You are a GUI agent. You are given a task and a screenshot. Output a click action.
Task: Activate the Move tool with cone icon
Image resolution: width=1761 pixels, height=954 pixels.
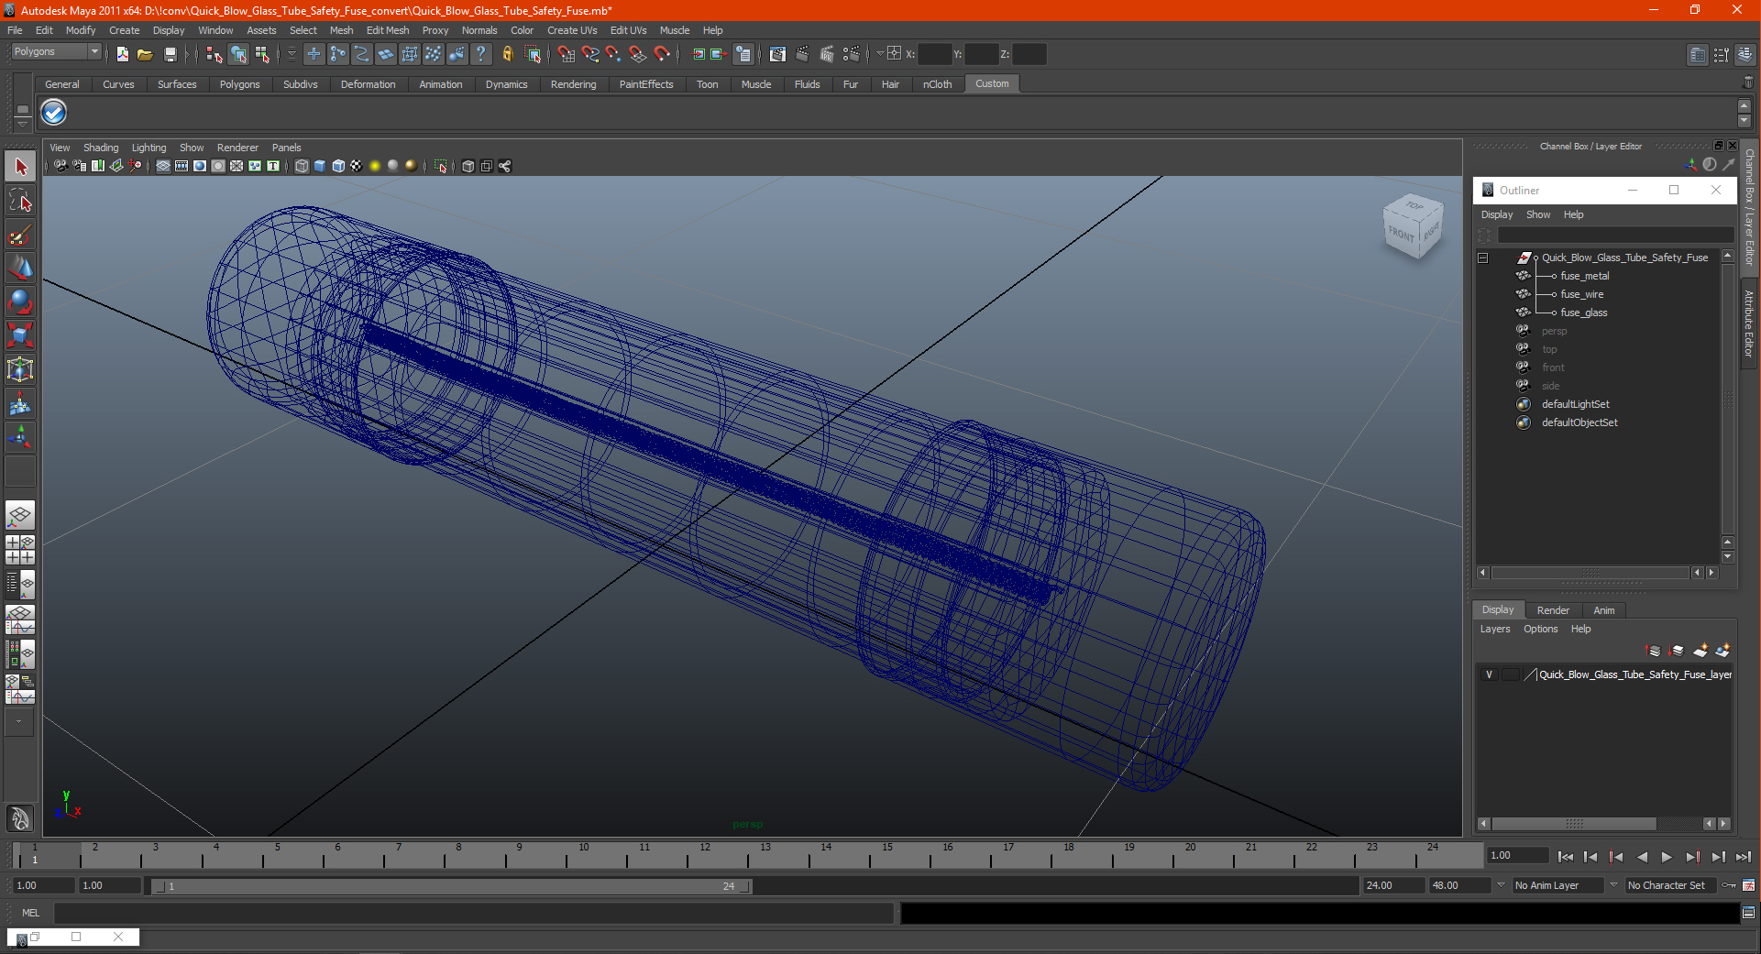tap(20, 268)
